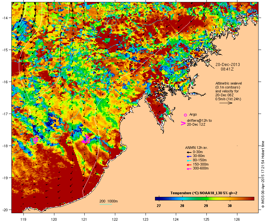Screen dimensions: 267x222
Task: Click the color bar tick label 27
Action: point(159,206)
